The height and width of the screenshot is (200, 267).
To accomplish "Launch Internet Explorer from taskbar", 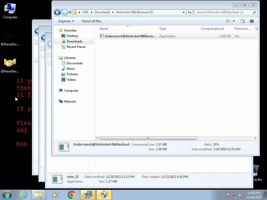I will tap(23, 195).
